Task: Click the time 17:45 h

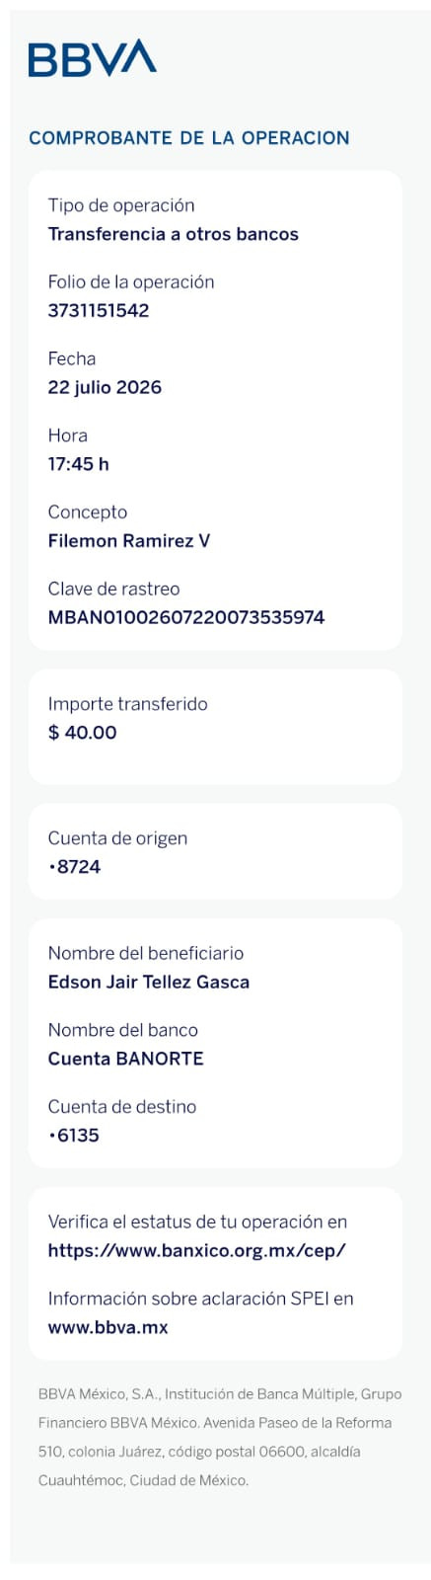Action: (78, 463)
